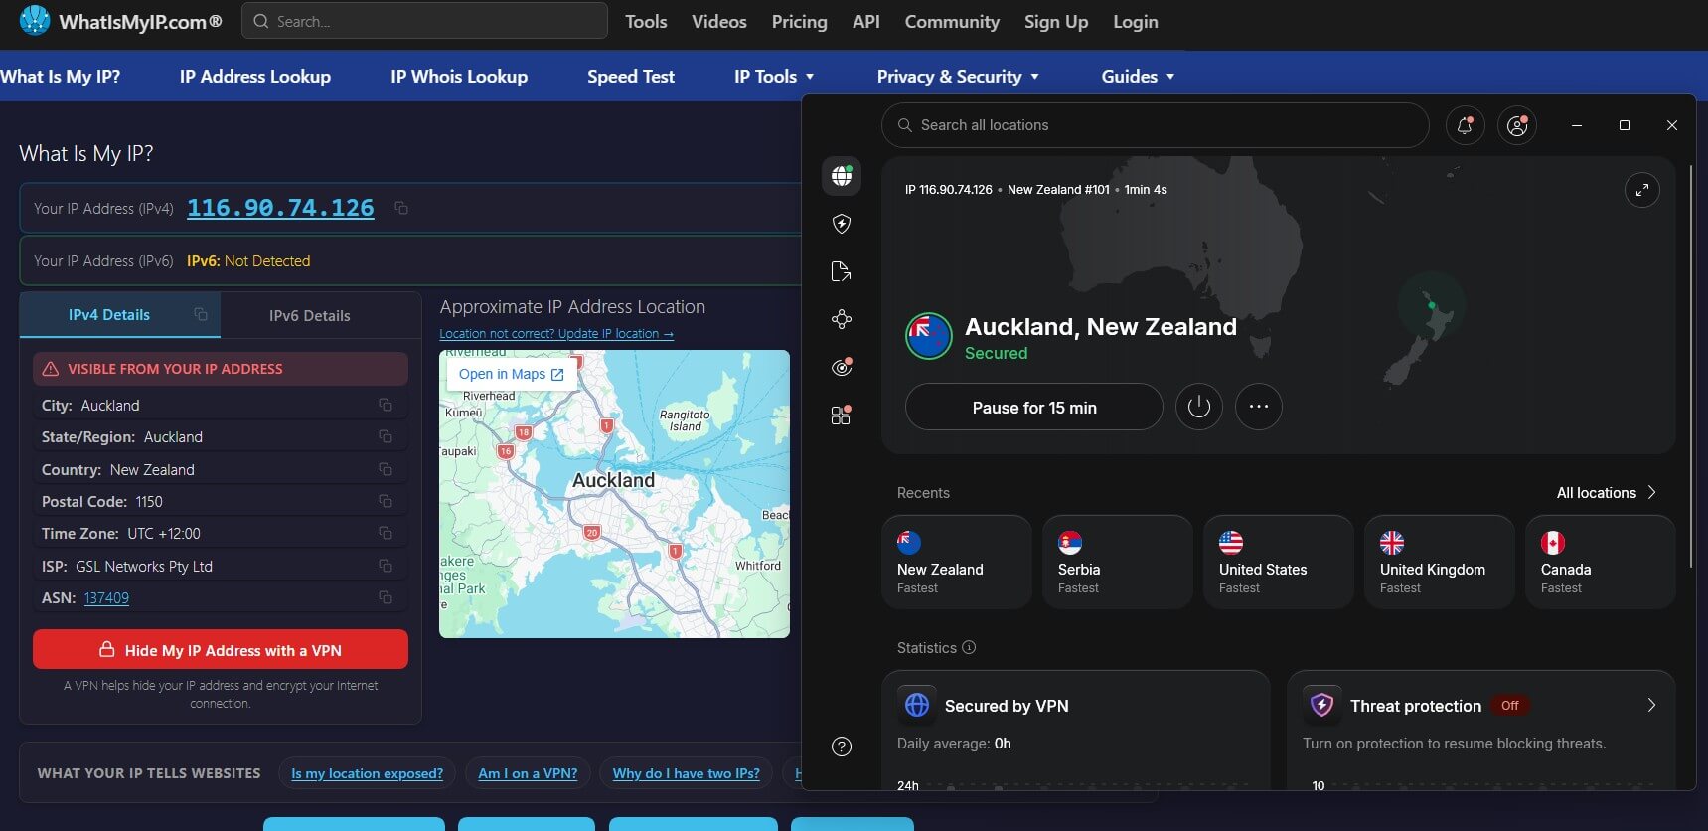Focus the Search all locations field

(1156, 125)
